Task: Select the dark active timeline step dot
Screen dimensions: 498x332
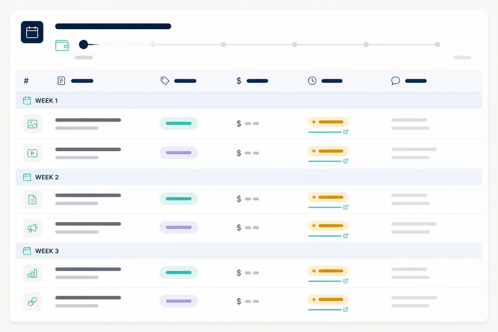Action: [x=84, y=44]
